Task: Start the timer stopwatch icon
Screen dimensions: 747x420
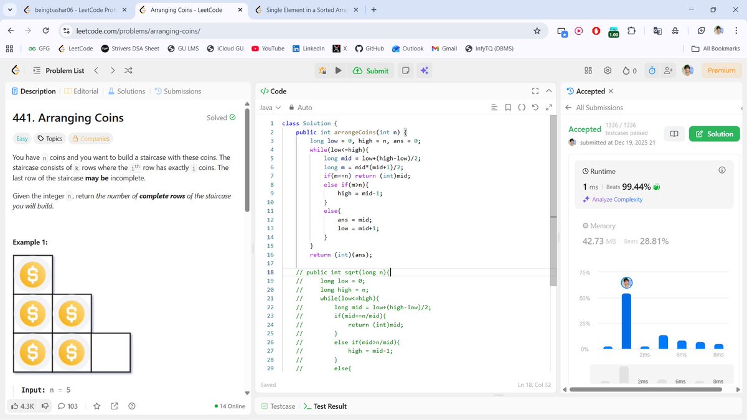Action: click(652, 70)
